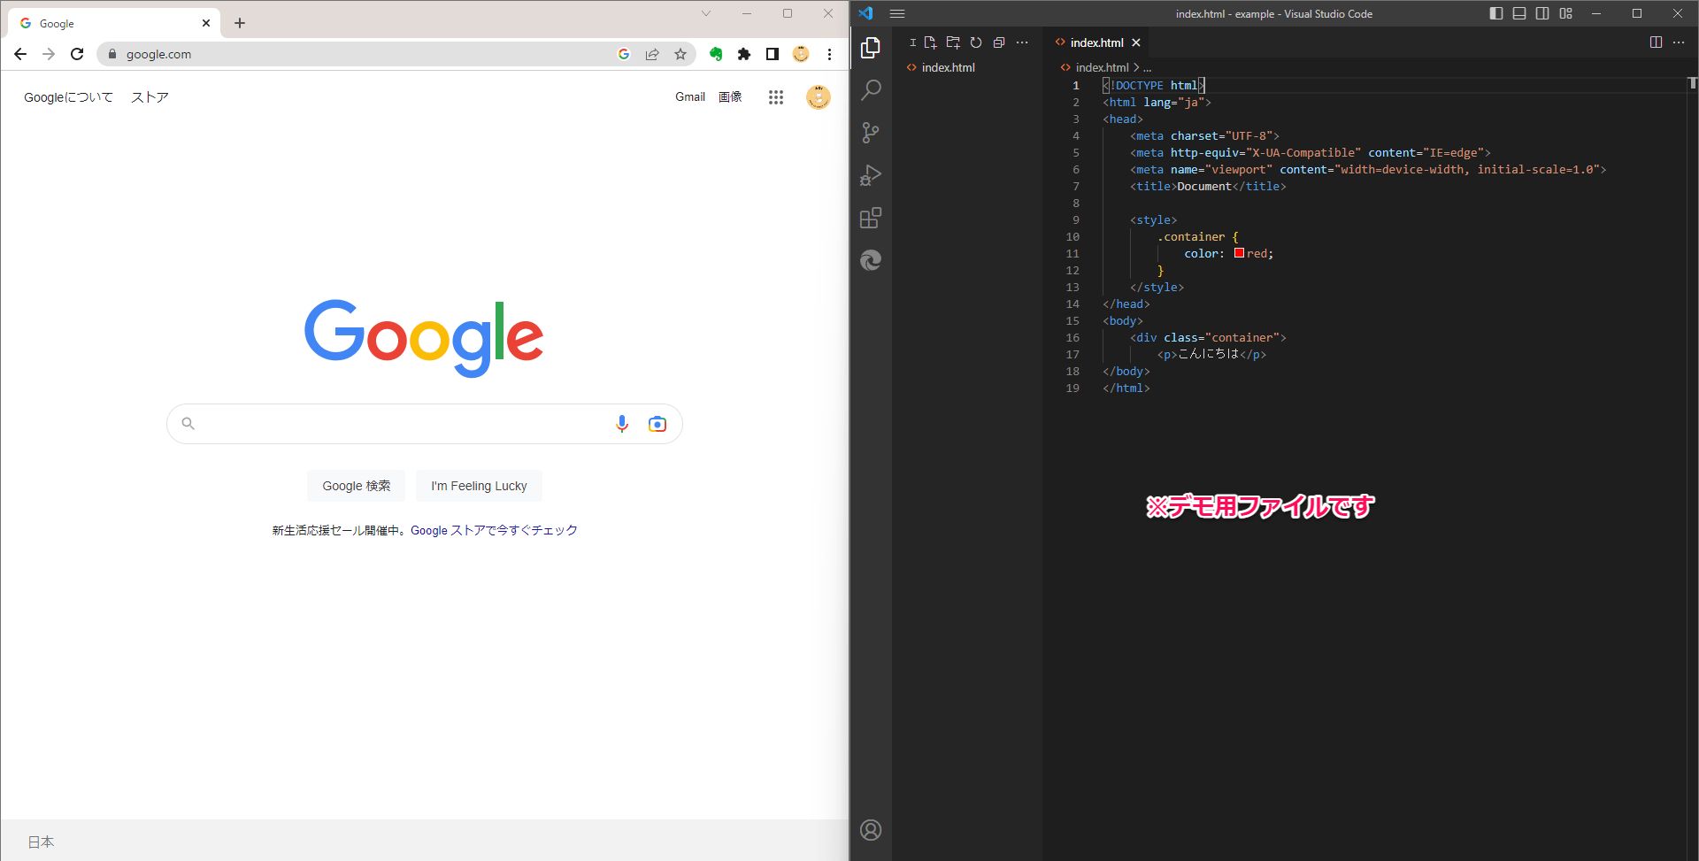Open Microsoft Edge Tools sidebar icon

click(871, 260)
